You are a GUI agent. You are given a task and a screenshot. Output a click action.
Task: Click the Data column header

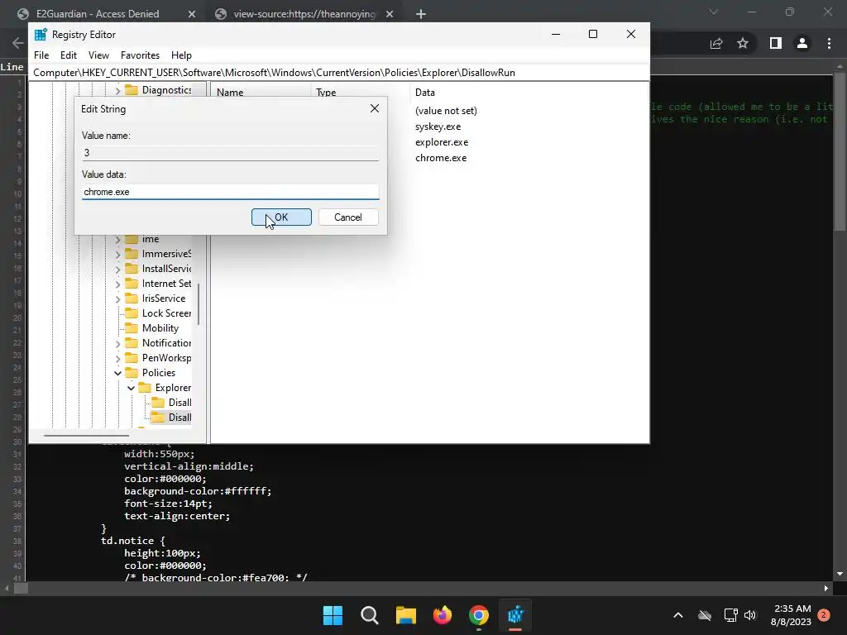tap(425, 93)
